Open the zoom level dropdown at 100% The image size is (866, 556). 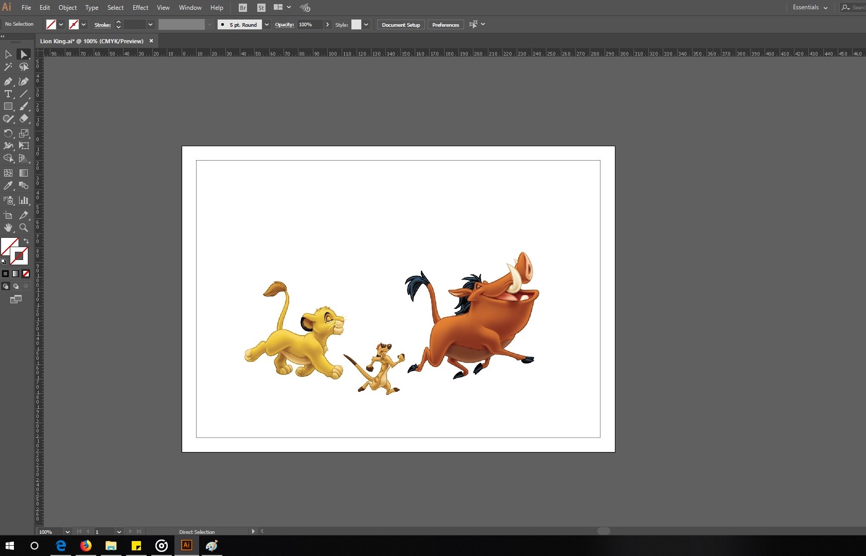[67, 532]
